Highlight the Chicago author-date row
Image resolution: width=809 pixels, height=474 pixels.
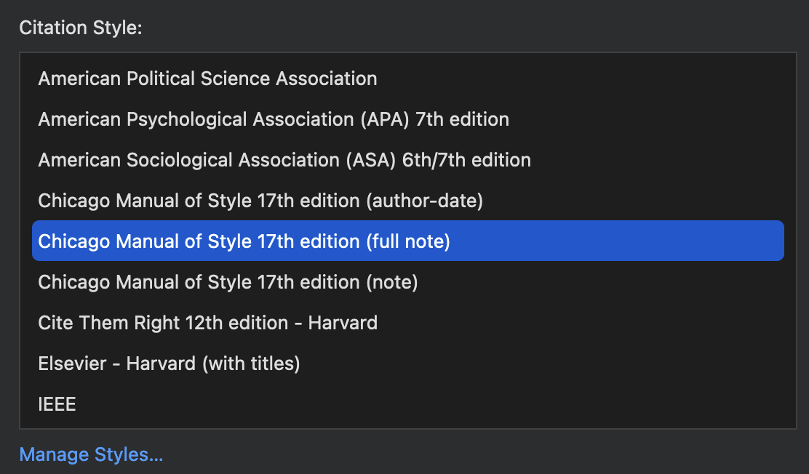[x=260, y=201]
